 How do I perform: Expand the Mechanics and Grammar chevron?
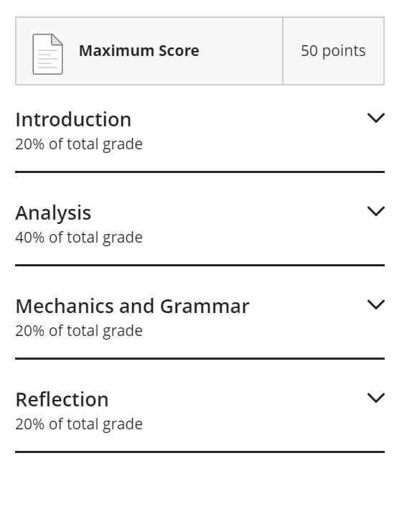376,304
